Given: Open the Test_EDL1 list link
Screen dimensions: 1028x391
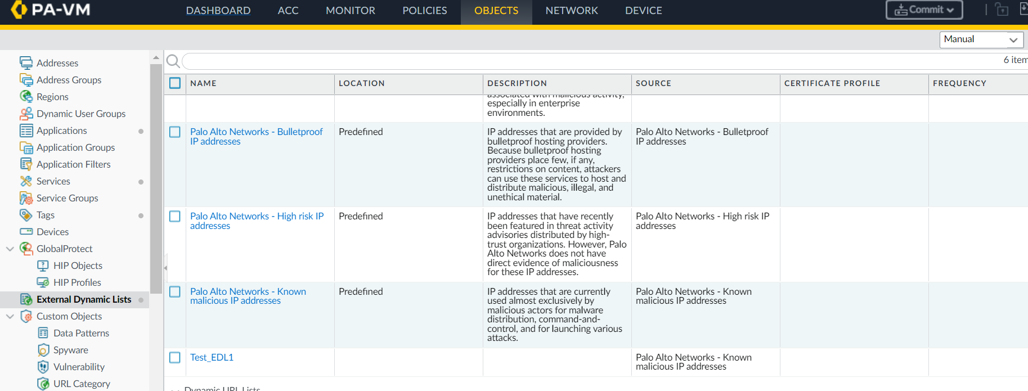Looking at the screenshot, I should (212, 357).
